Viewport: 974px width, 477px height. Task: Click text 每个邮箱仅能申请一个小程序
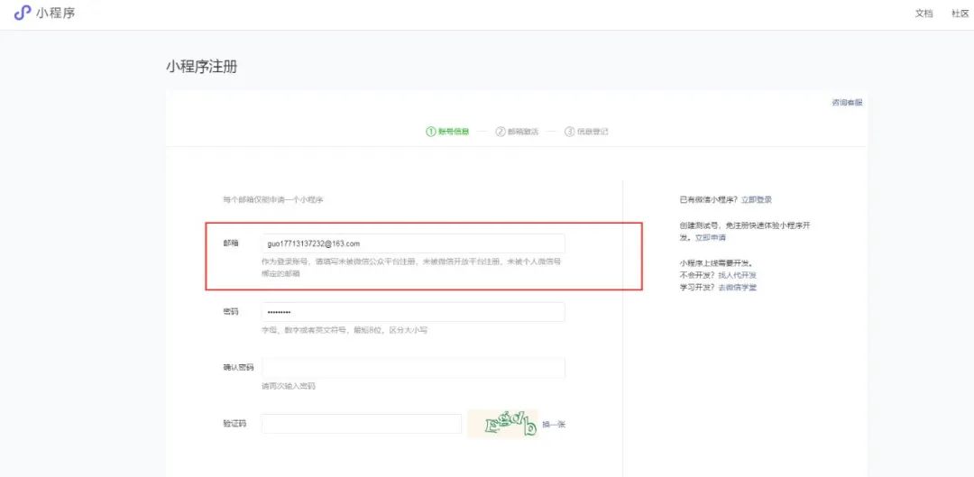click(272, 200)
